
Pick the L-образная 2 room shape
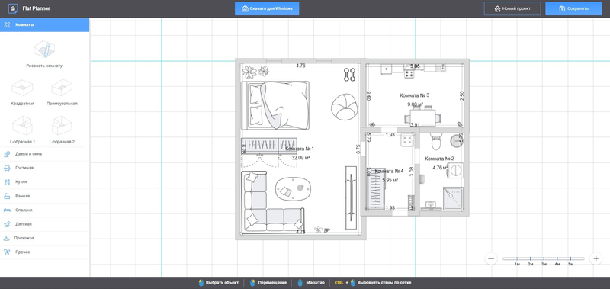62,126
